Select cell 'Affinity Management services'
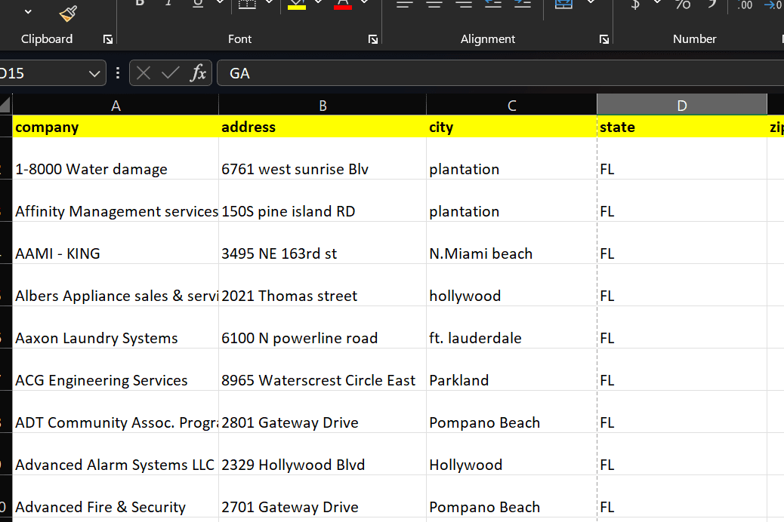 116,201
